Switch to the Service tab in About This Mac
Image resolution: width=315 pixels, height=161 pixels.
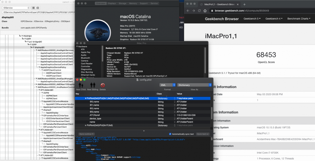pyautogui.click(x=154, y=3)
